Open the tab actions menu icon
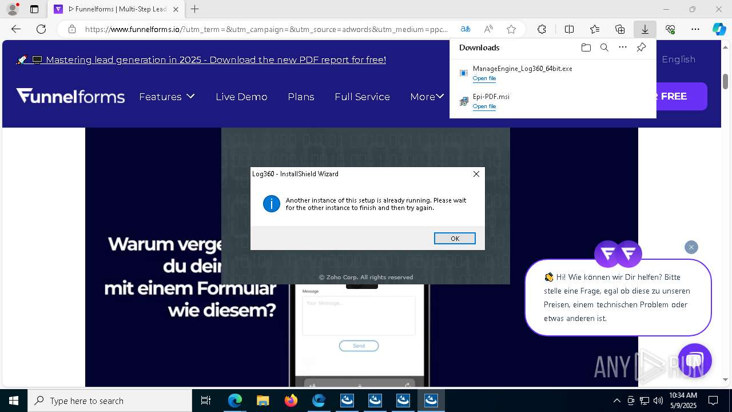 pos(34,9)
